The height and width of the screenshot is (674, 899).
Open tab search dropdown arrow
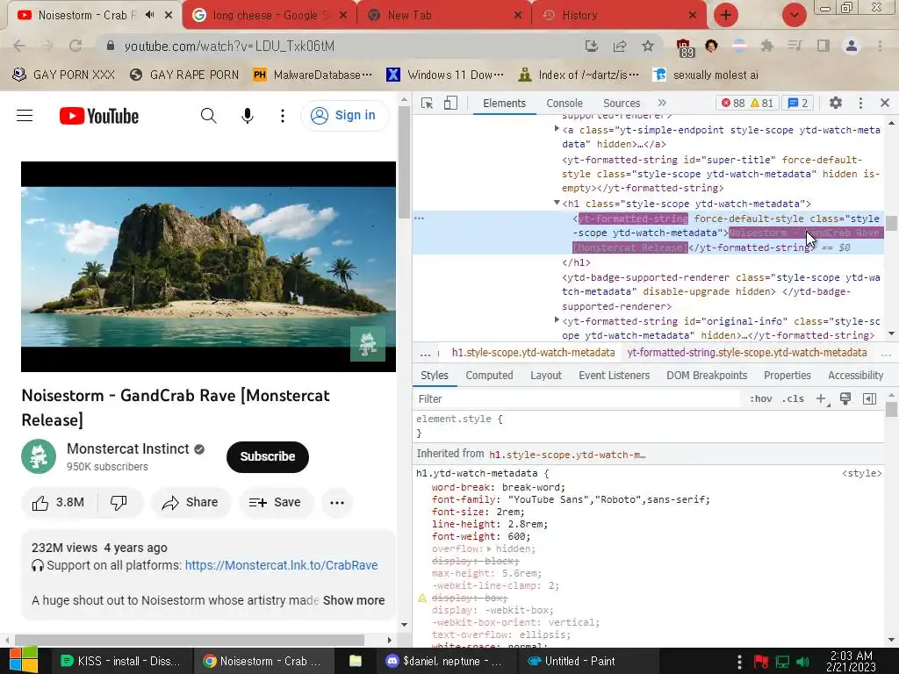point(795,15)
